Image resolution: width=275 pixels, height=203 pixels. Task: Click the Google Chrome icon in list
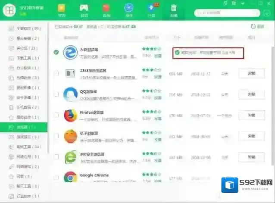click(69, 178)
